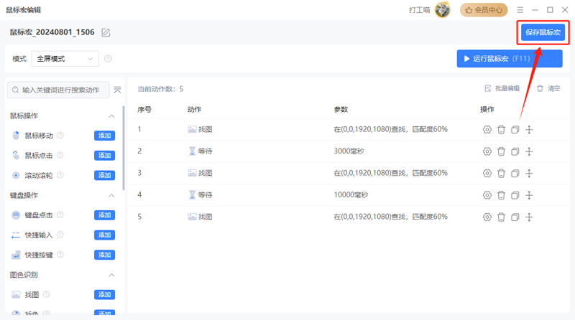Show help for 键盘点击 action
The image size is (575, 320).
tap(60, 215)
